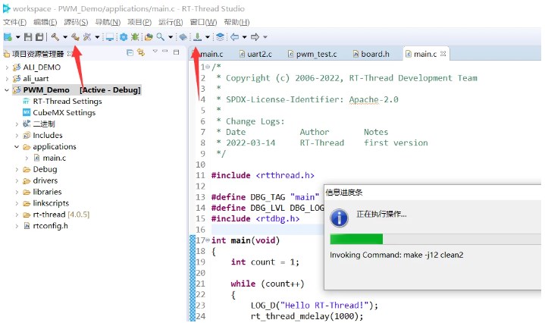Open CubeMX Settings in the tree
The height and width of the screenshot is (323, 545).
(x=59, y=113)
